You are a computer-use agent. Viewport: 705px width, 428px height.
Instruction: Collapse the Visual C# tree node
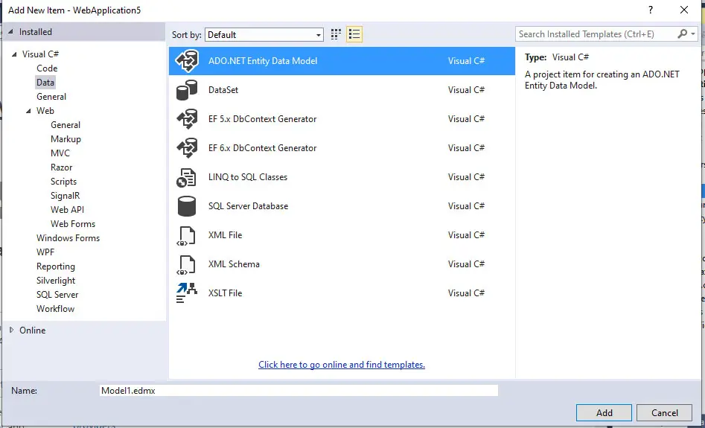tap(14, 54)
